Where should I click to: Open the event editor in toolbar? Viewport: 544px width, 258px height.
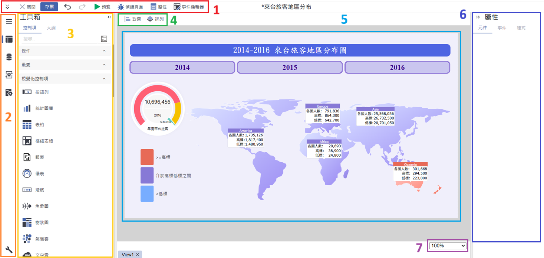(189, 7)
